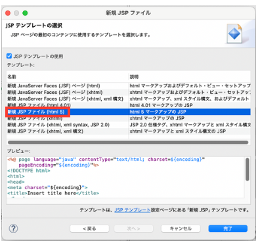Screen dimensions: 260x243
Task: Click the green macOS zoom button
Action: tap(25, 13)
